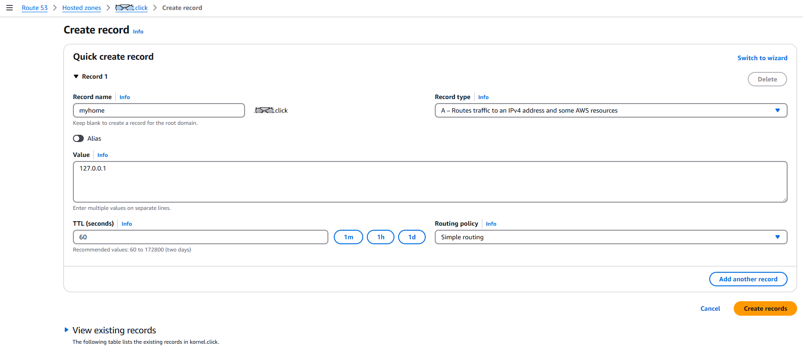Click the 'Keep blank to create a record' hint

pos(135,123)
